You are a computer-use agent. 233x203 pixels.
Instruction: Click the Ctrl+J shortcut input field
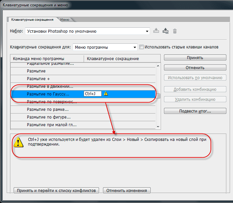pyautogui.click(x=93, y=93)
